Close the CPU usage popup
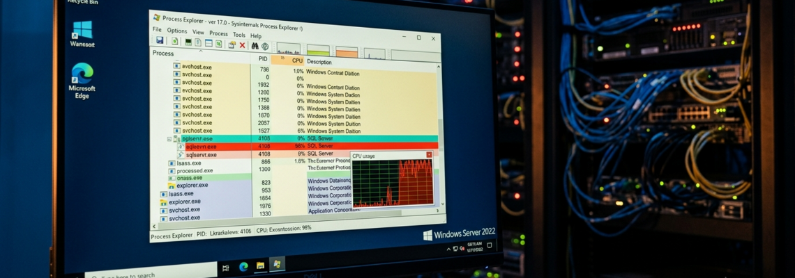This screenshot has width=795, height=278. [430, 155]
